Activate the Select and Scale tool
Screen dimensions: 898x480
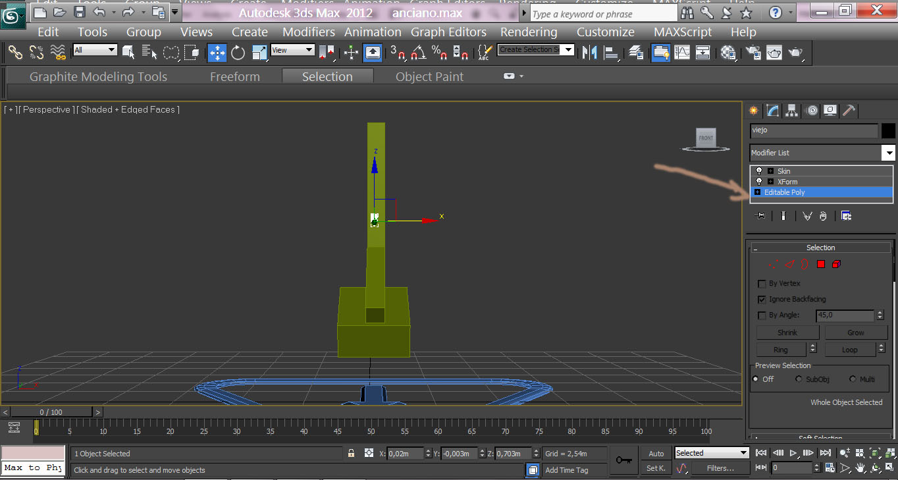click(x=259, y=53)
